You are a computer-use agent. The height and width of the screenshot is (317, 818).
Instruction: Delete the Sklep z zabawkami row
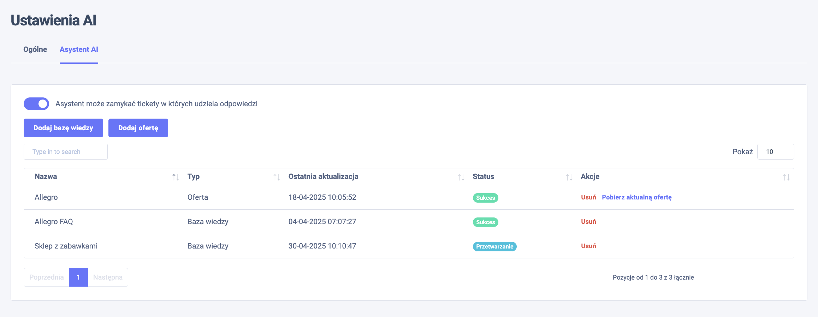[588, 246]
